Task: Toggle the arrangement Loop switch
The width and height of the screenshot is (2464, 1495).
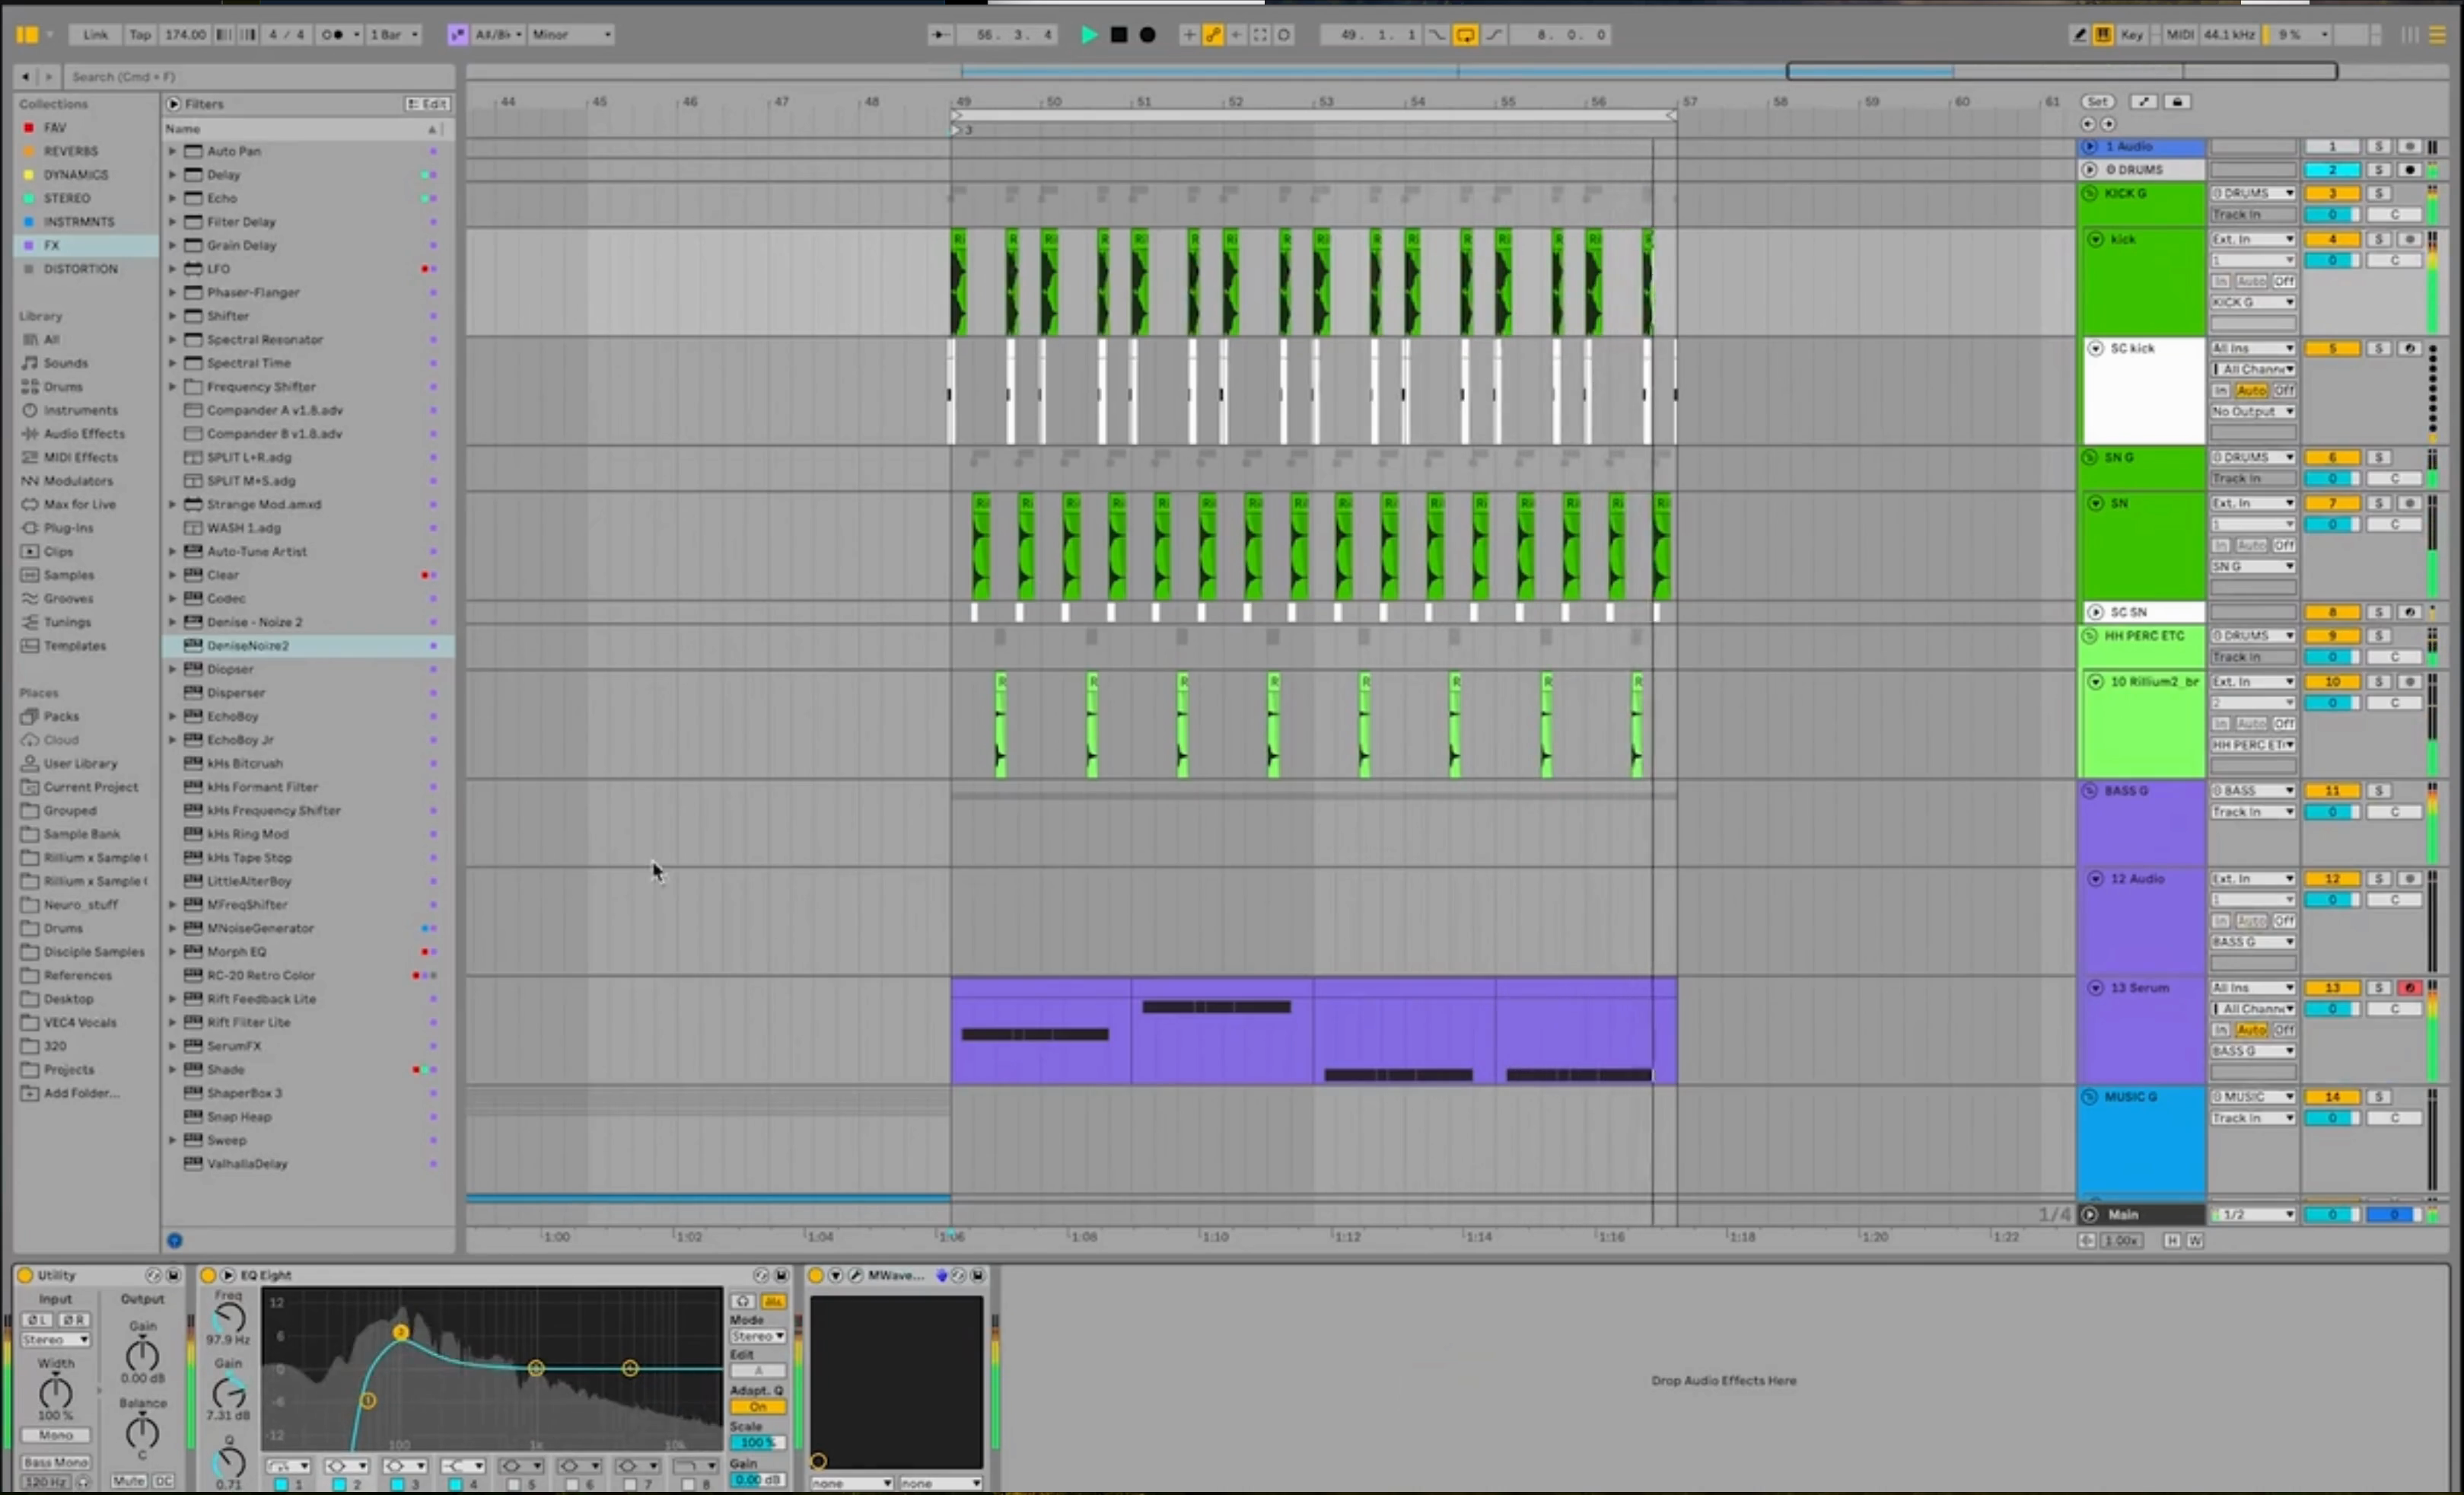Action: tap(1465, 34)
